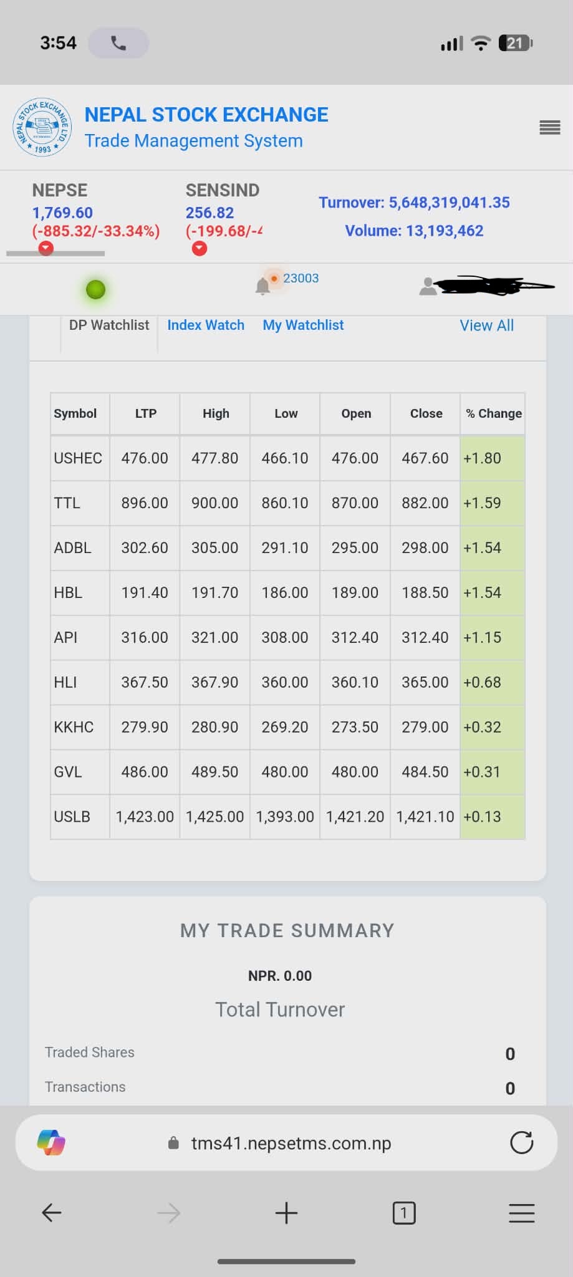The height and width of the screenshot is (1277, 573).
Task: Click the View All link
Action: 486,325
